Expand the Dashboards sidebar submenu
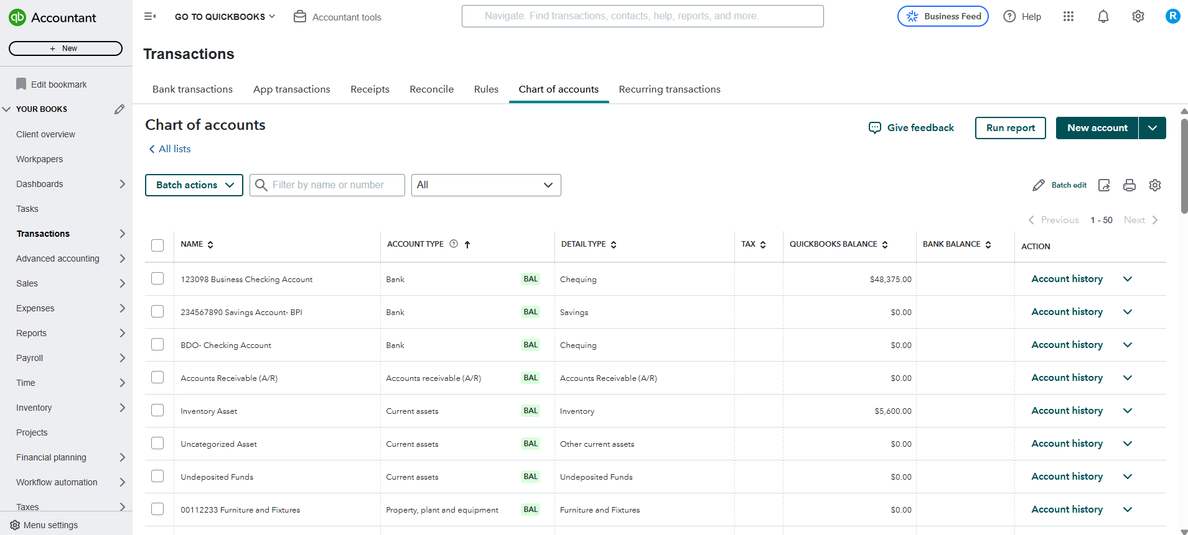Screen dimensions: 1188x535 coord(122,184)
